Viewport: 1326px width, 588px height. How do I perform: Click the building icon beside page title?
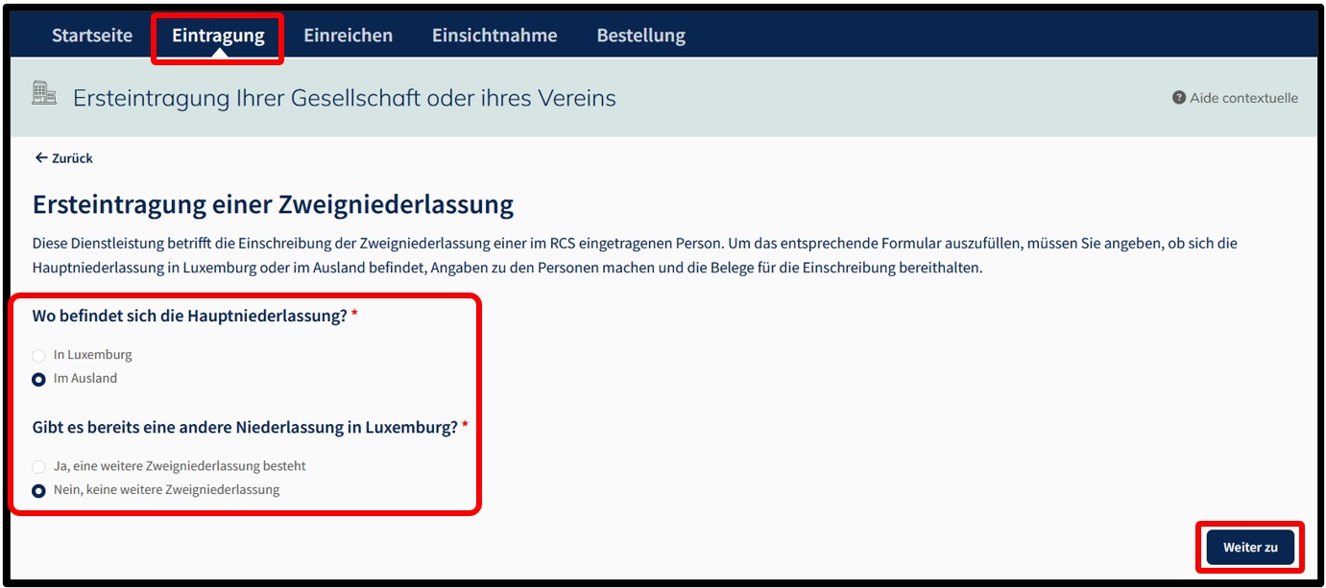click(44, 93)
